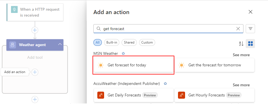Click the sun icon for today's forecast

point(101,65)
